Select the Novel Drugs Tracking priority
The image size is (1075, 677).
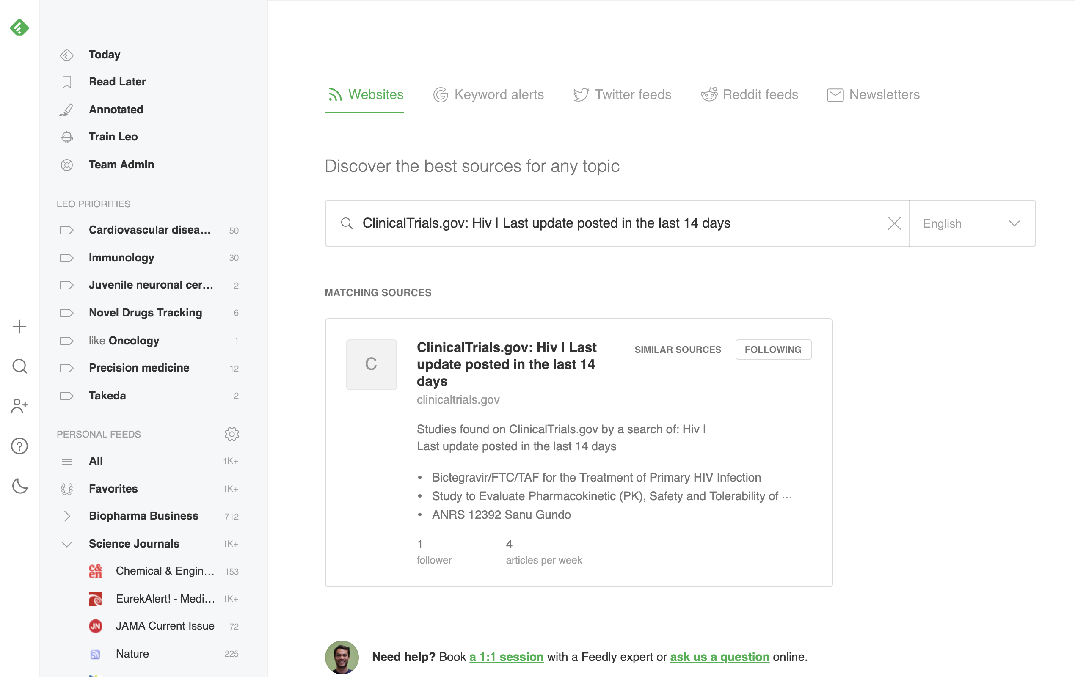click(145, 313)
